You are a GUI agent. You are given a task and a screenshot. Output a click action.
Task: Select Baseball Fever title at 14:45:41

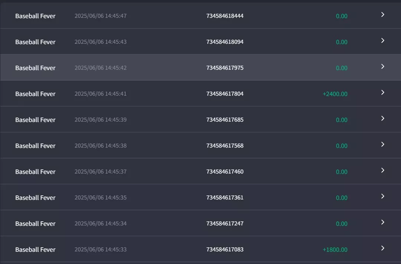coord(35,94)
